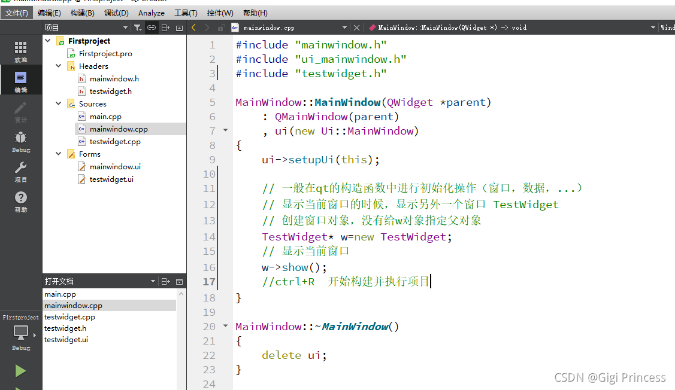675x390 pixels.
Task: Select Firstproject.pro in project tree
Action: pos(105,53)
